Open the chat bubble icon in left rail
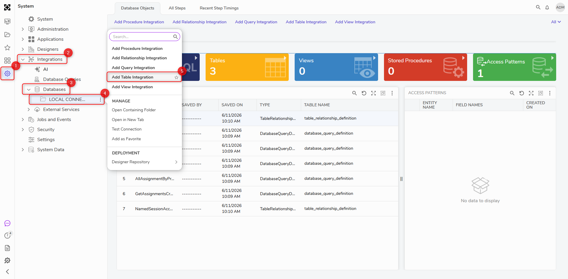The width and height of the screenshot is (568, 279). click(7, 223)
